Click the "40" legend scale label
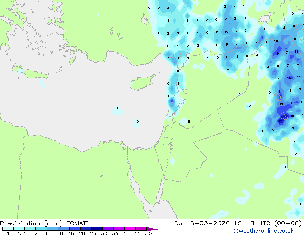The image size is (304, 235). coord(126,233)
